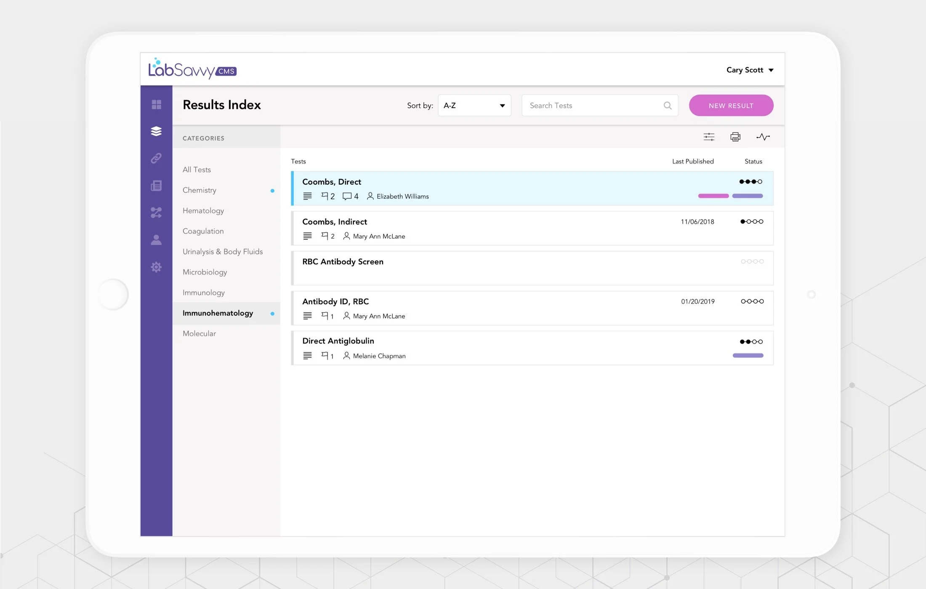Select the Molecular category
This screenshot has height=589, width=926.
(199, 334)
